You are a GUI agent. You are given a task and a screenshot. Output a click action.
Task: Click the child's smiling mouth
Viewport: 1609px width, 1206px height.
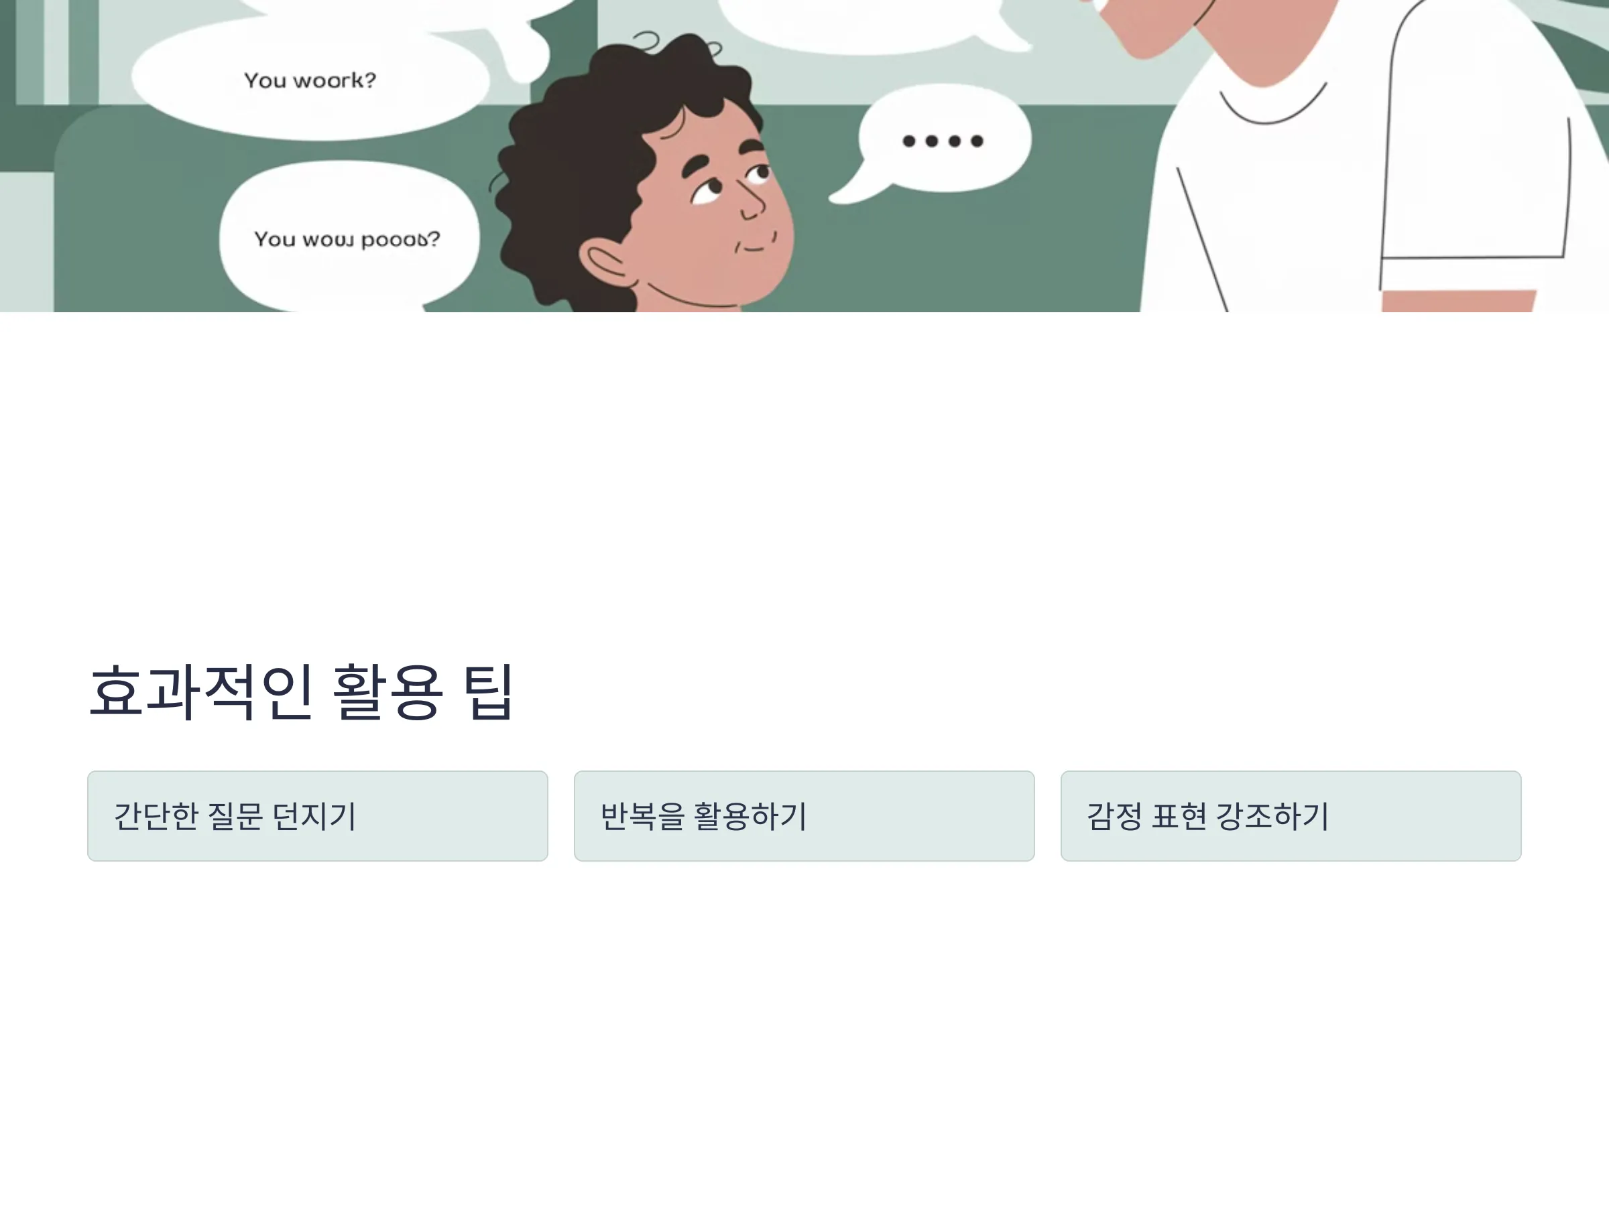(755, 243)
